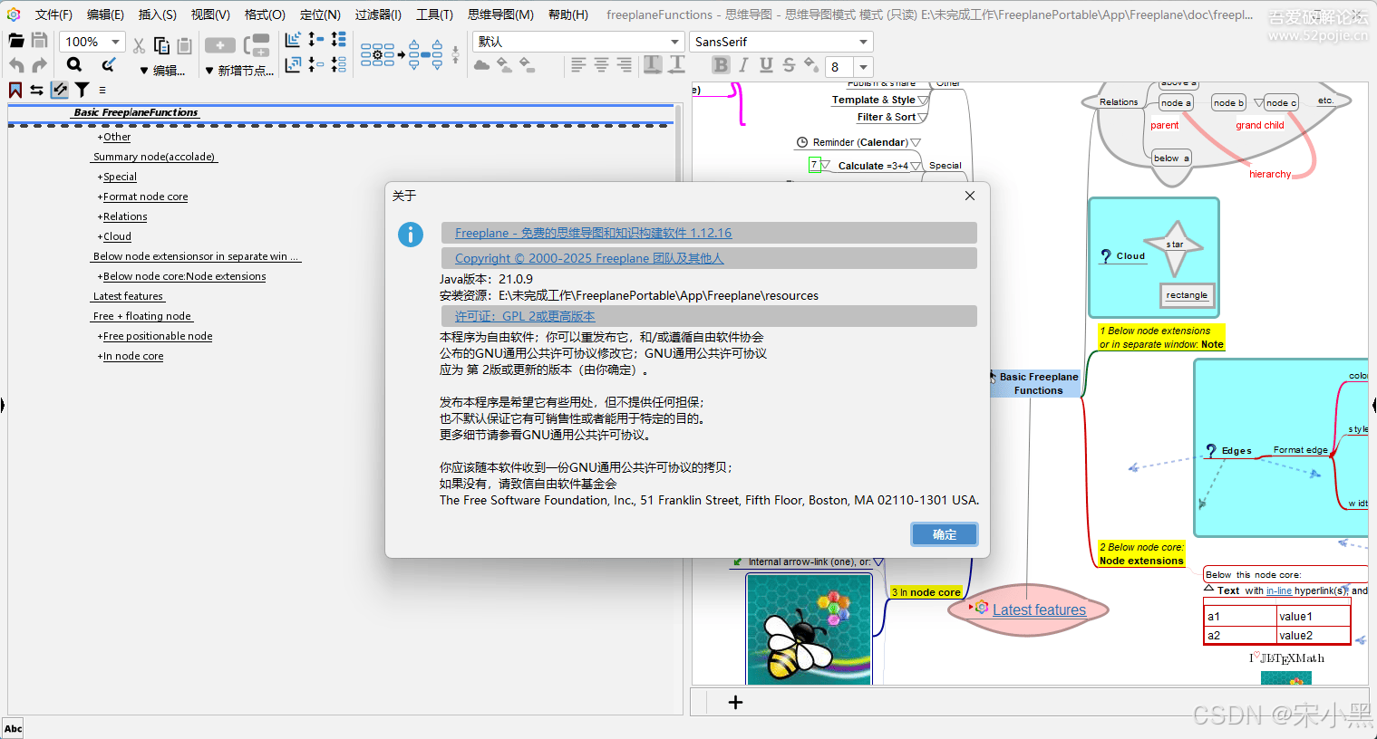Click the align text left icon
The image size is (1377, 739).
[578, 65]
